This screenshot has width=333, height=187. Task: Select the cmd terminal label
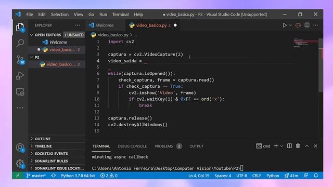pos(263,146)
